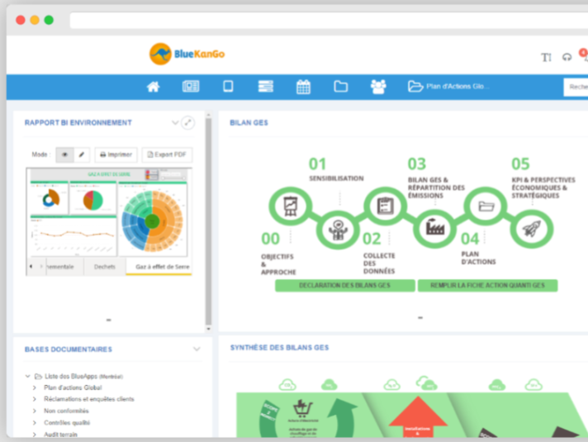
Task: Open the stacked list icon in the navigation bar
Action: pos(265,86)
